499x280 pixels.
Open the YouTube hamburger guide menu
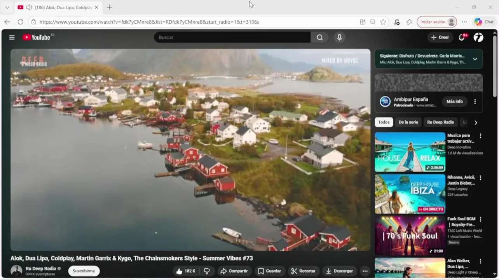[12, 37]
